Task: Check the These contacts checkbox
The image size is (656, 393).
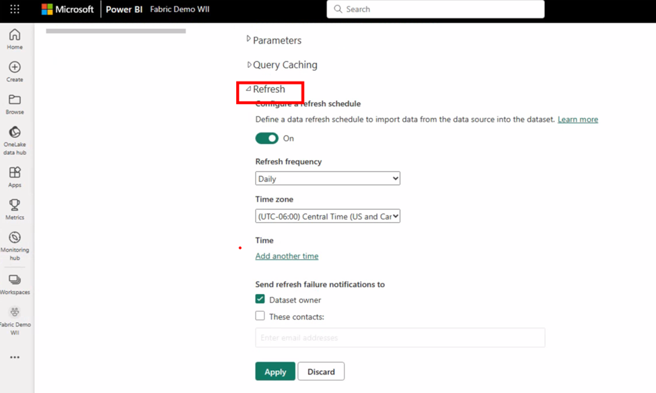Action: pyautogui.click(x=260, y=316)
